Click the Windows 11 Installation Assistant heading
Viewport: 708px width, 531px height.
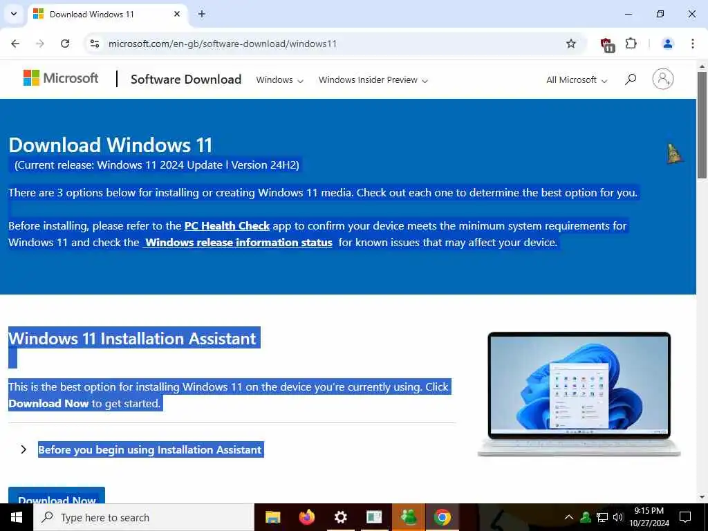(x=132, y=339)
